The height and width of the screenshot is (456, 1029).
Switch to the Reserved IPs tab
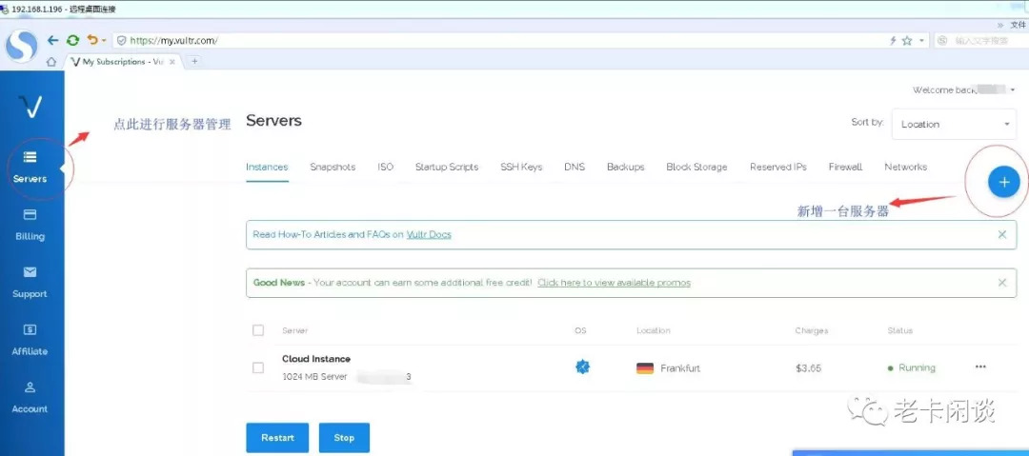[778, 168]
